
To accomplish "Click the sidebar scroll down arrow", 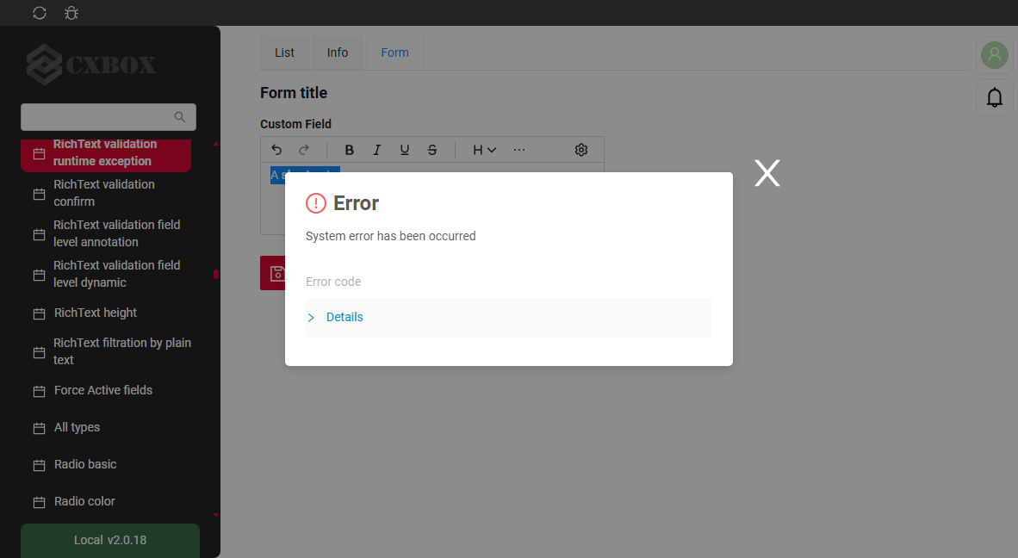I will [x=216, y=515].
